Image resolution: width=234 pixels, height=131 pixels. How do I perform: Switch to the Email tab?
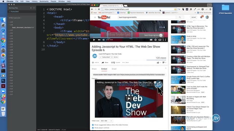tap(114, 69)
